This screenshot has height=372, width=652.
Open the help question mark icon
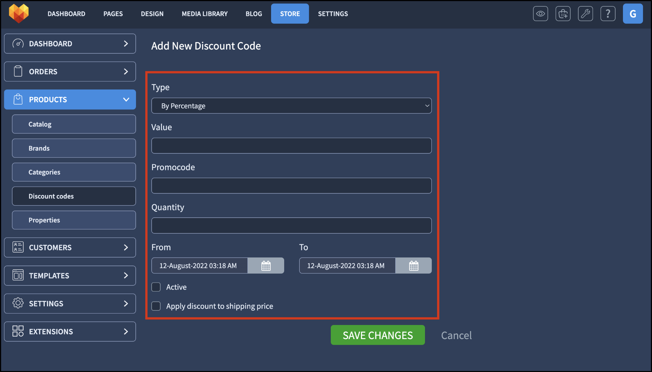point(608,14)
